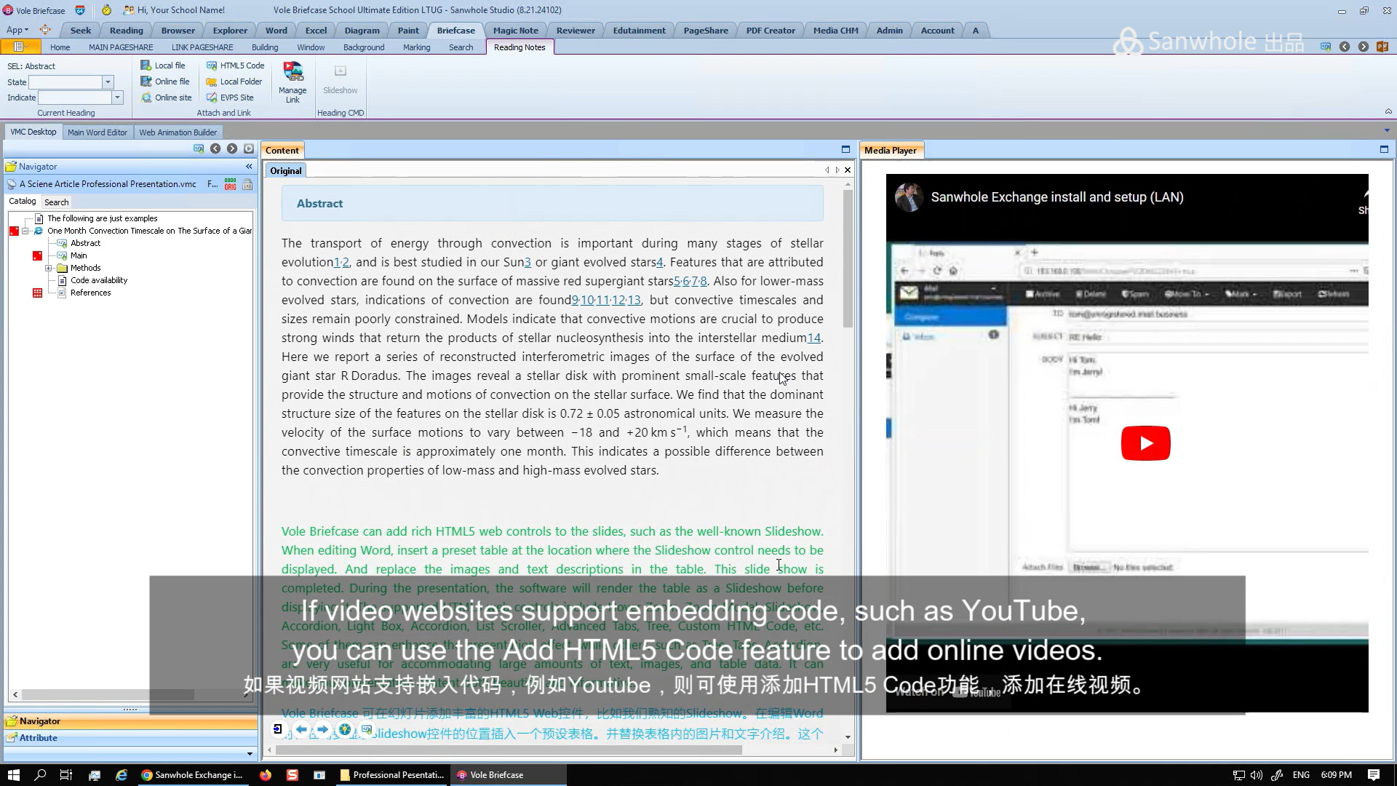Screen dimensions: 1397x786
Task: Click the lock icon beside ORIG
Action: [x=247, y=184]
